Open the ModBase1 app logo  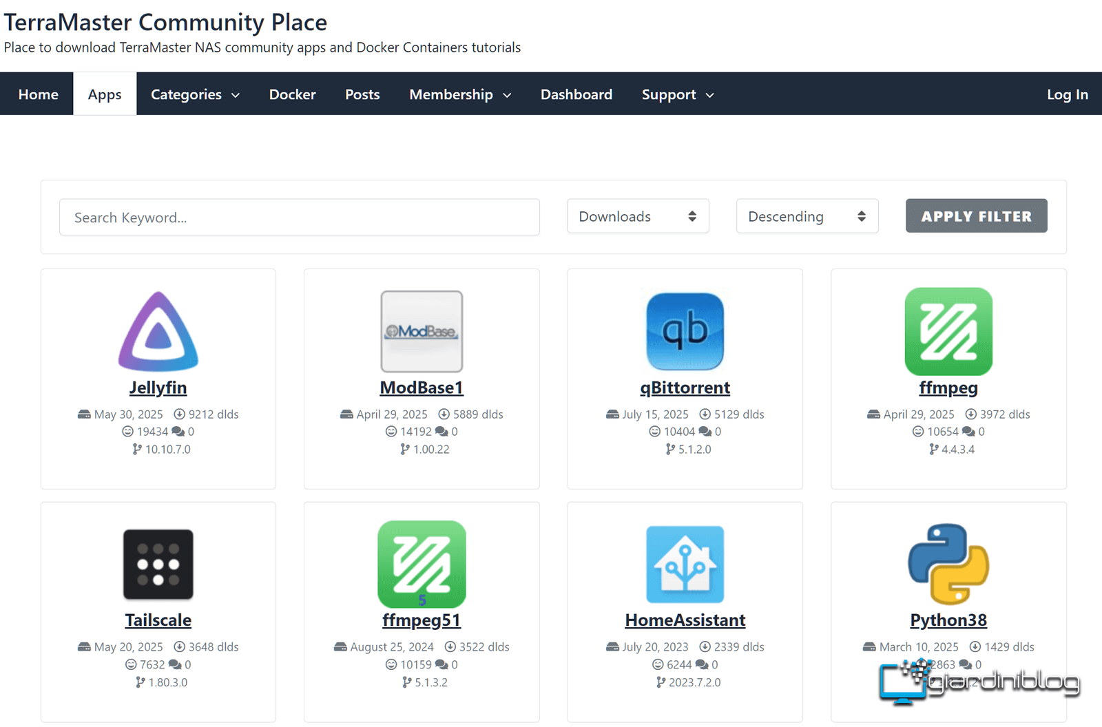pos(422,331)
